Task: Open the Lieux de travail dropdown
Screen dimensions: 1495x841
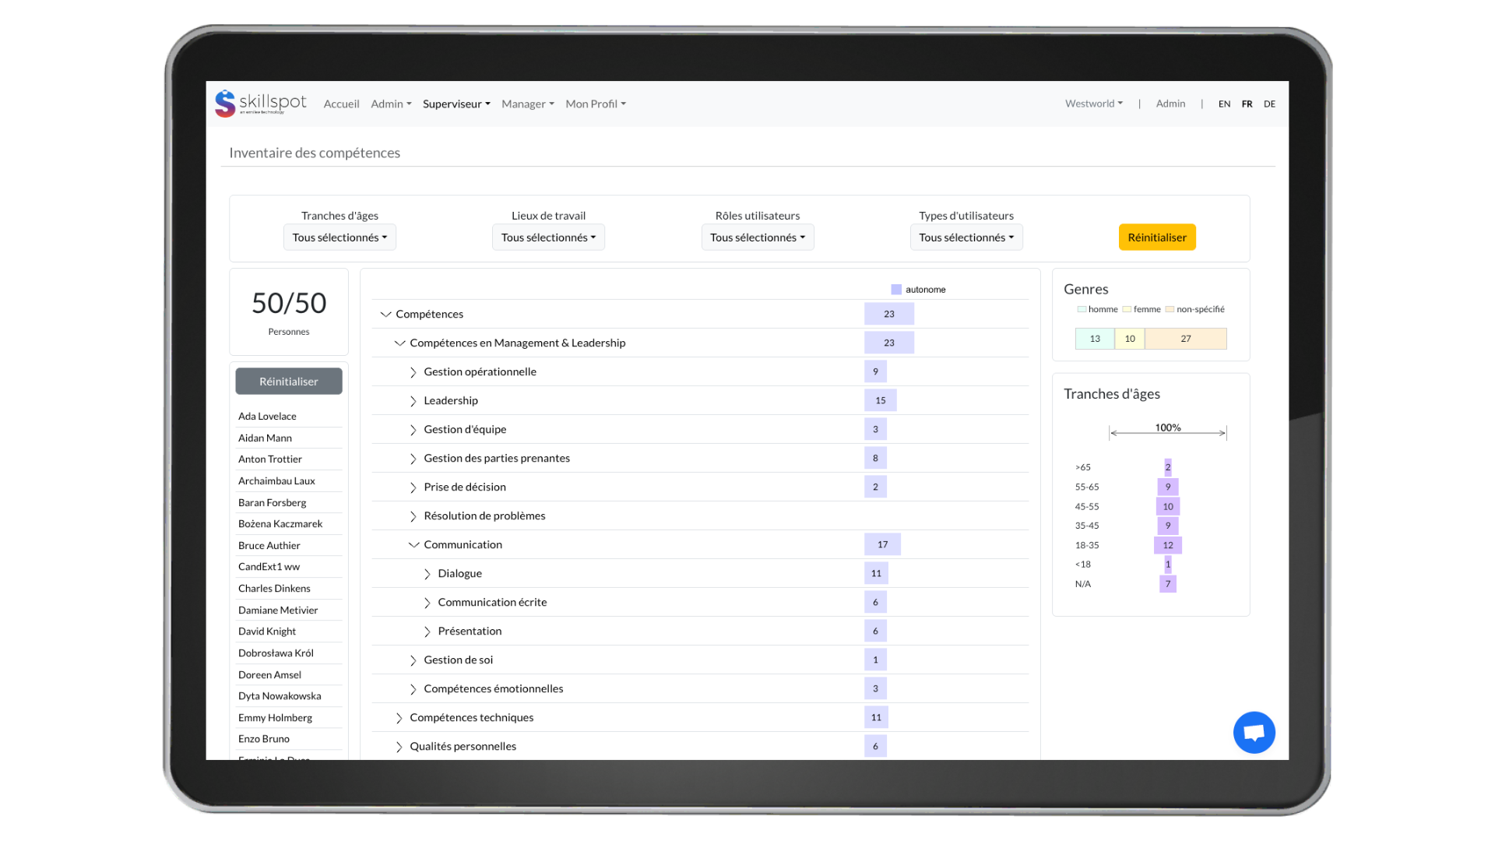Action: point(548,238)
